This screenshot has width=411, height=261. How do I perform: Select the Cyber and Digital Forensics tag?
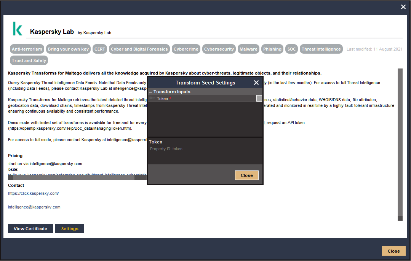[139, 49]
